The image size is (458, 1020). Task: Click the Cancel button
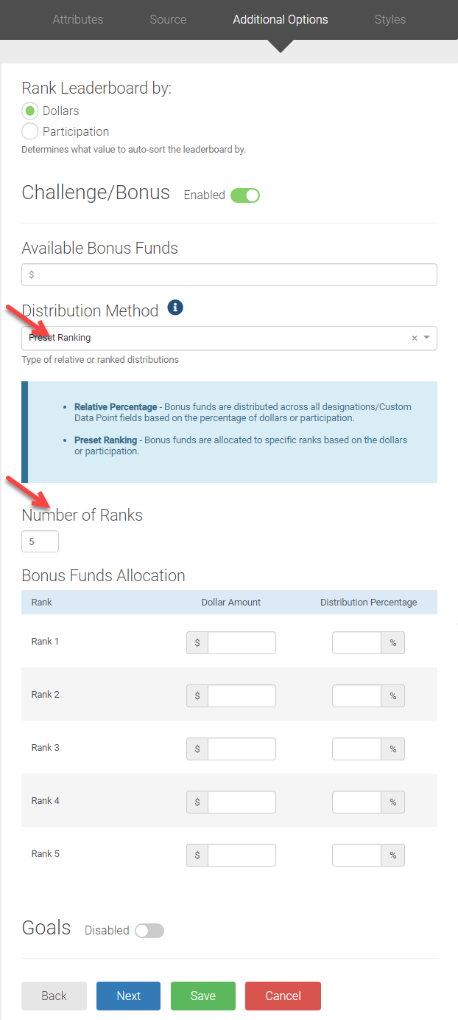pos(283,996)
